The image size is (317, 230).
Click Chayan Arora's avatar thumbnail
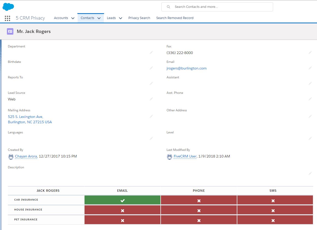(11, 157)
